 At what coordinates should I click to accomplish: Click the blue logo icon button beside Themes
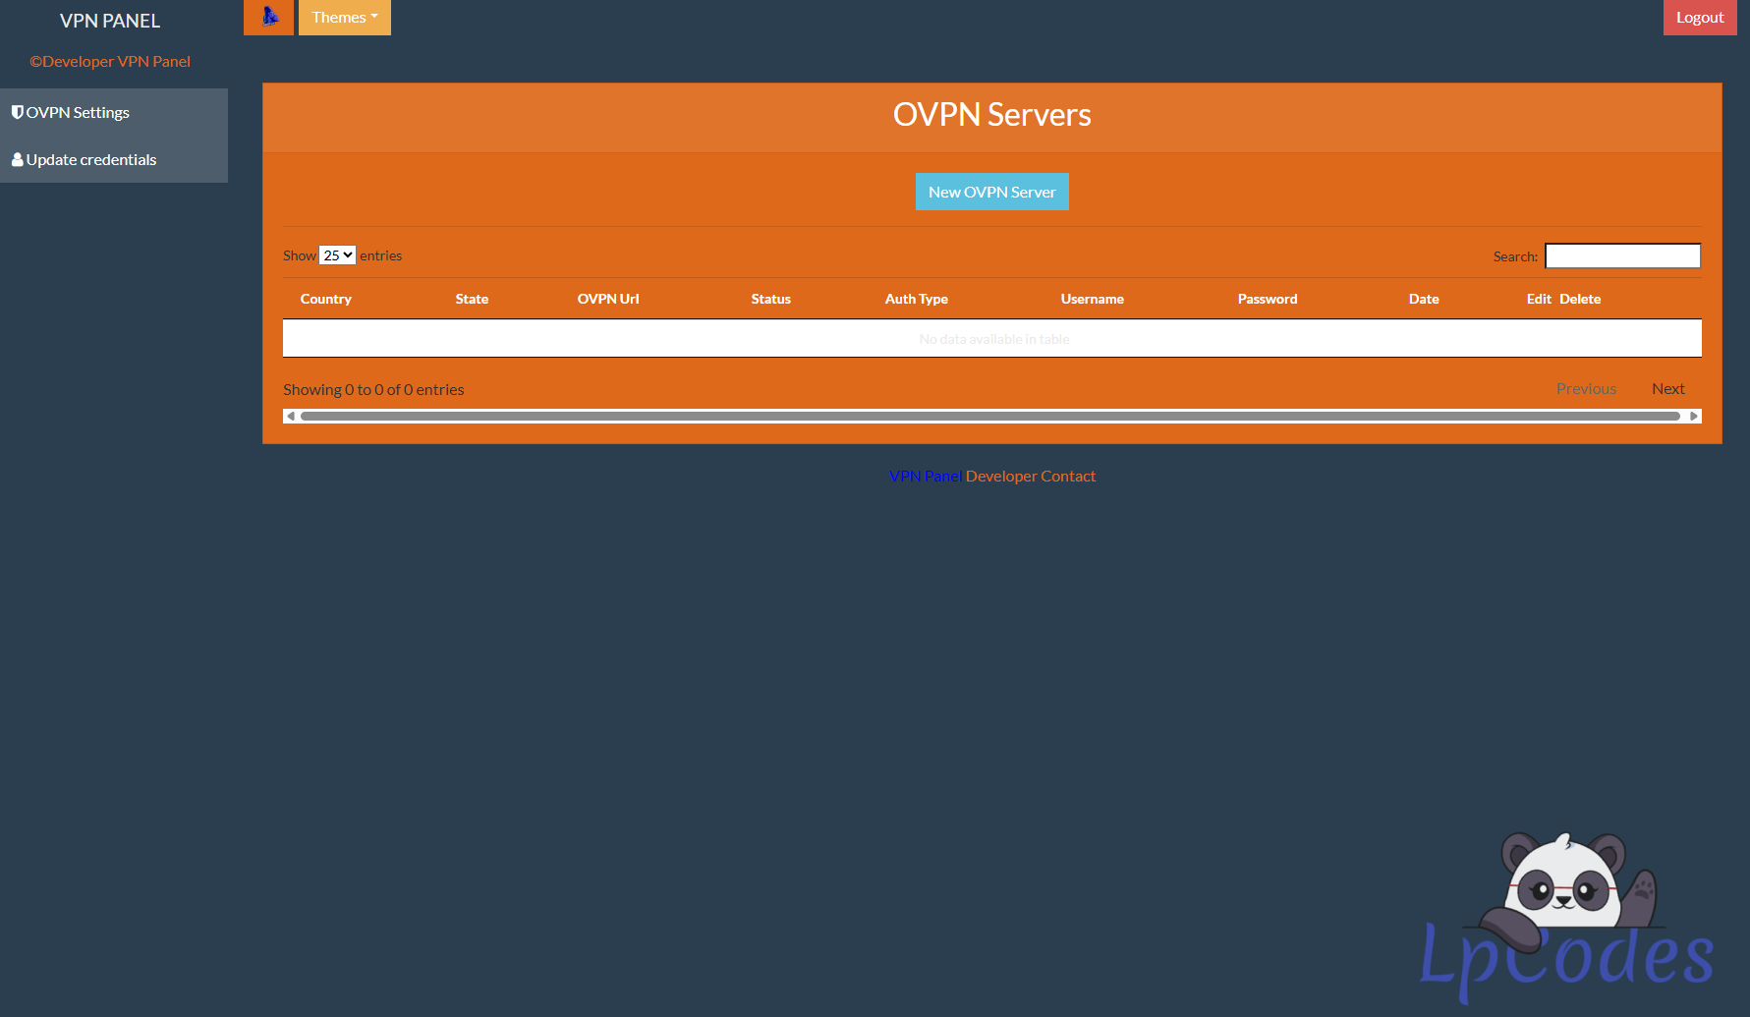click(x=268, y=17)
